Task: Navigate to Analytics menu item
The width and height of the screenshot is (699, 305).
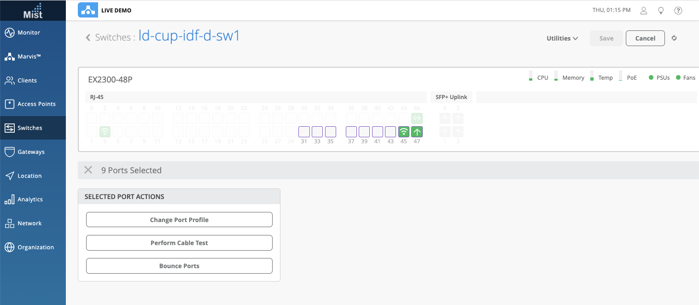Action: 30,199
